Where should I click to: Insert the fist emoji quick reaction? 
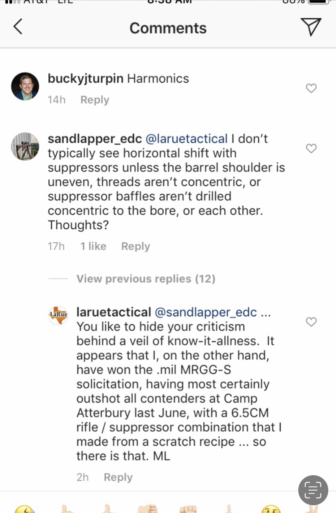point(188,509)
